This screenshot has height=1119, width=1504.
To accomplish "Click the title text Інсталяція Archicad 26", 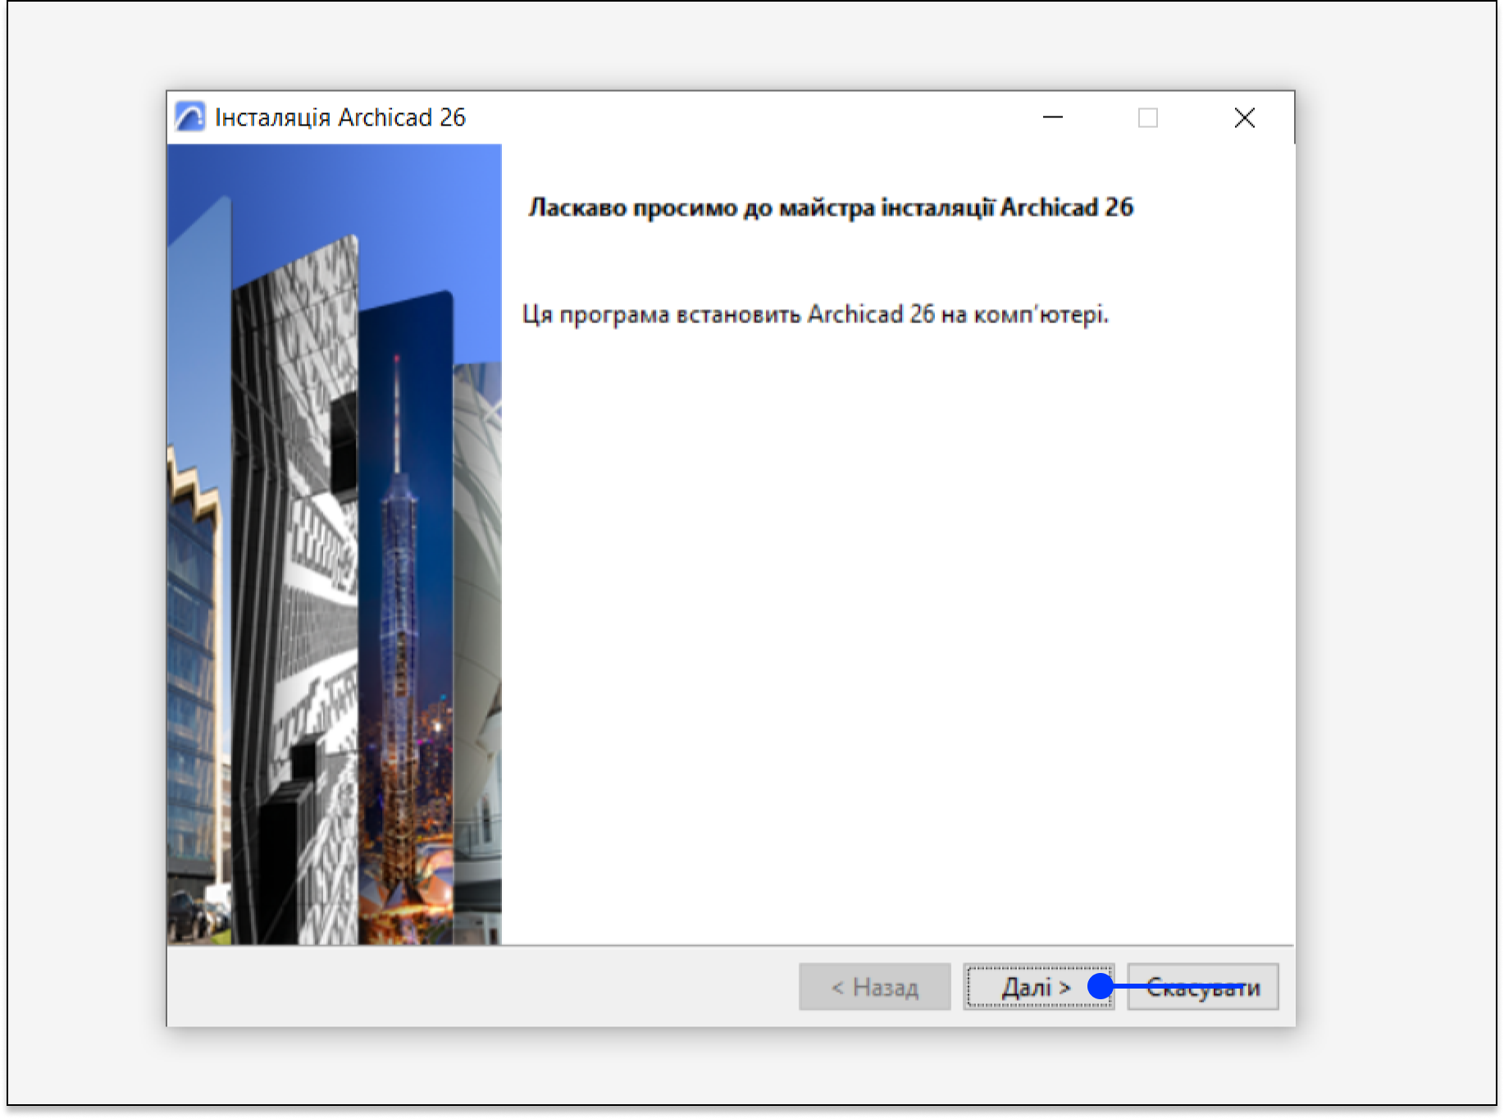I will 340,117.
